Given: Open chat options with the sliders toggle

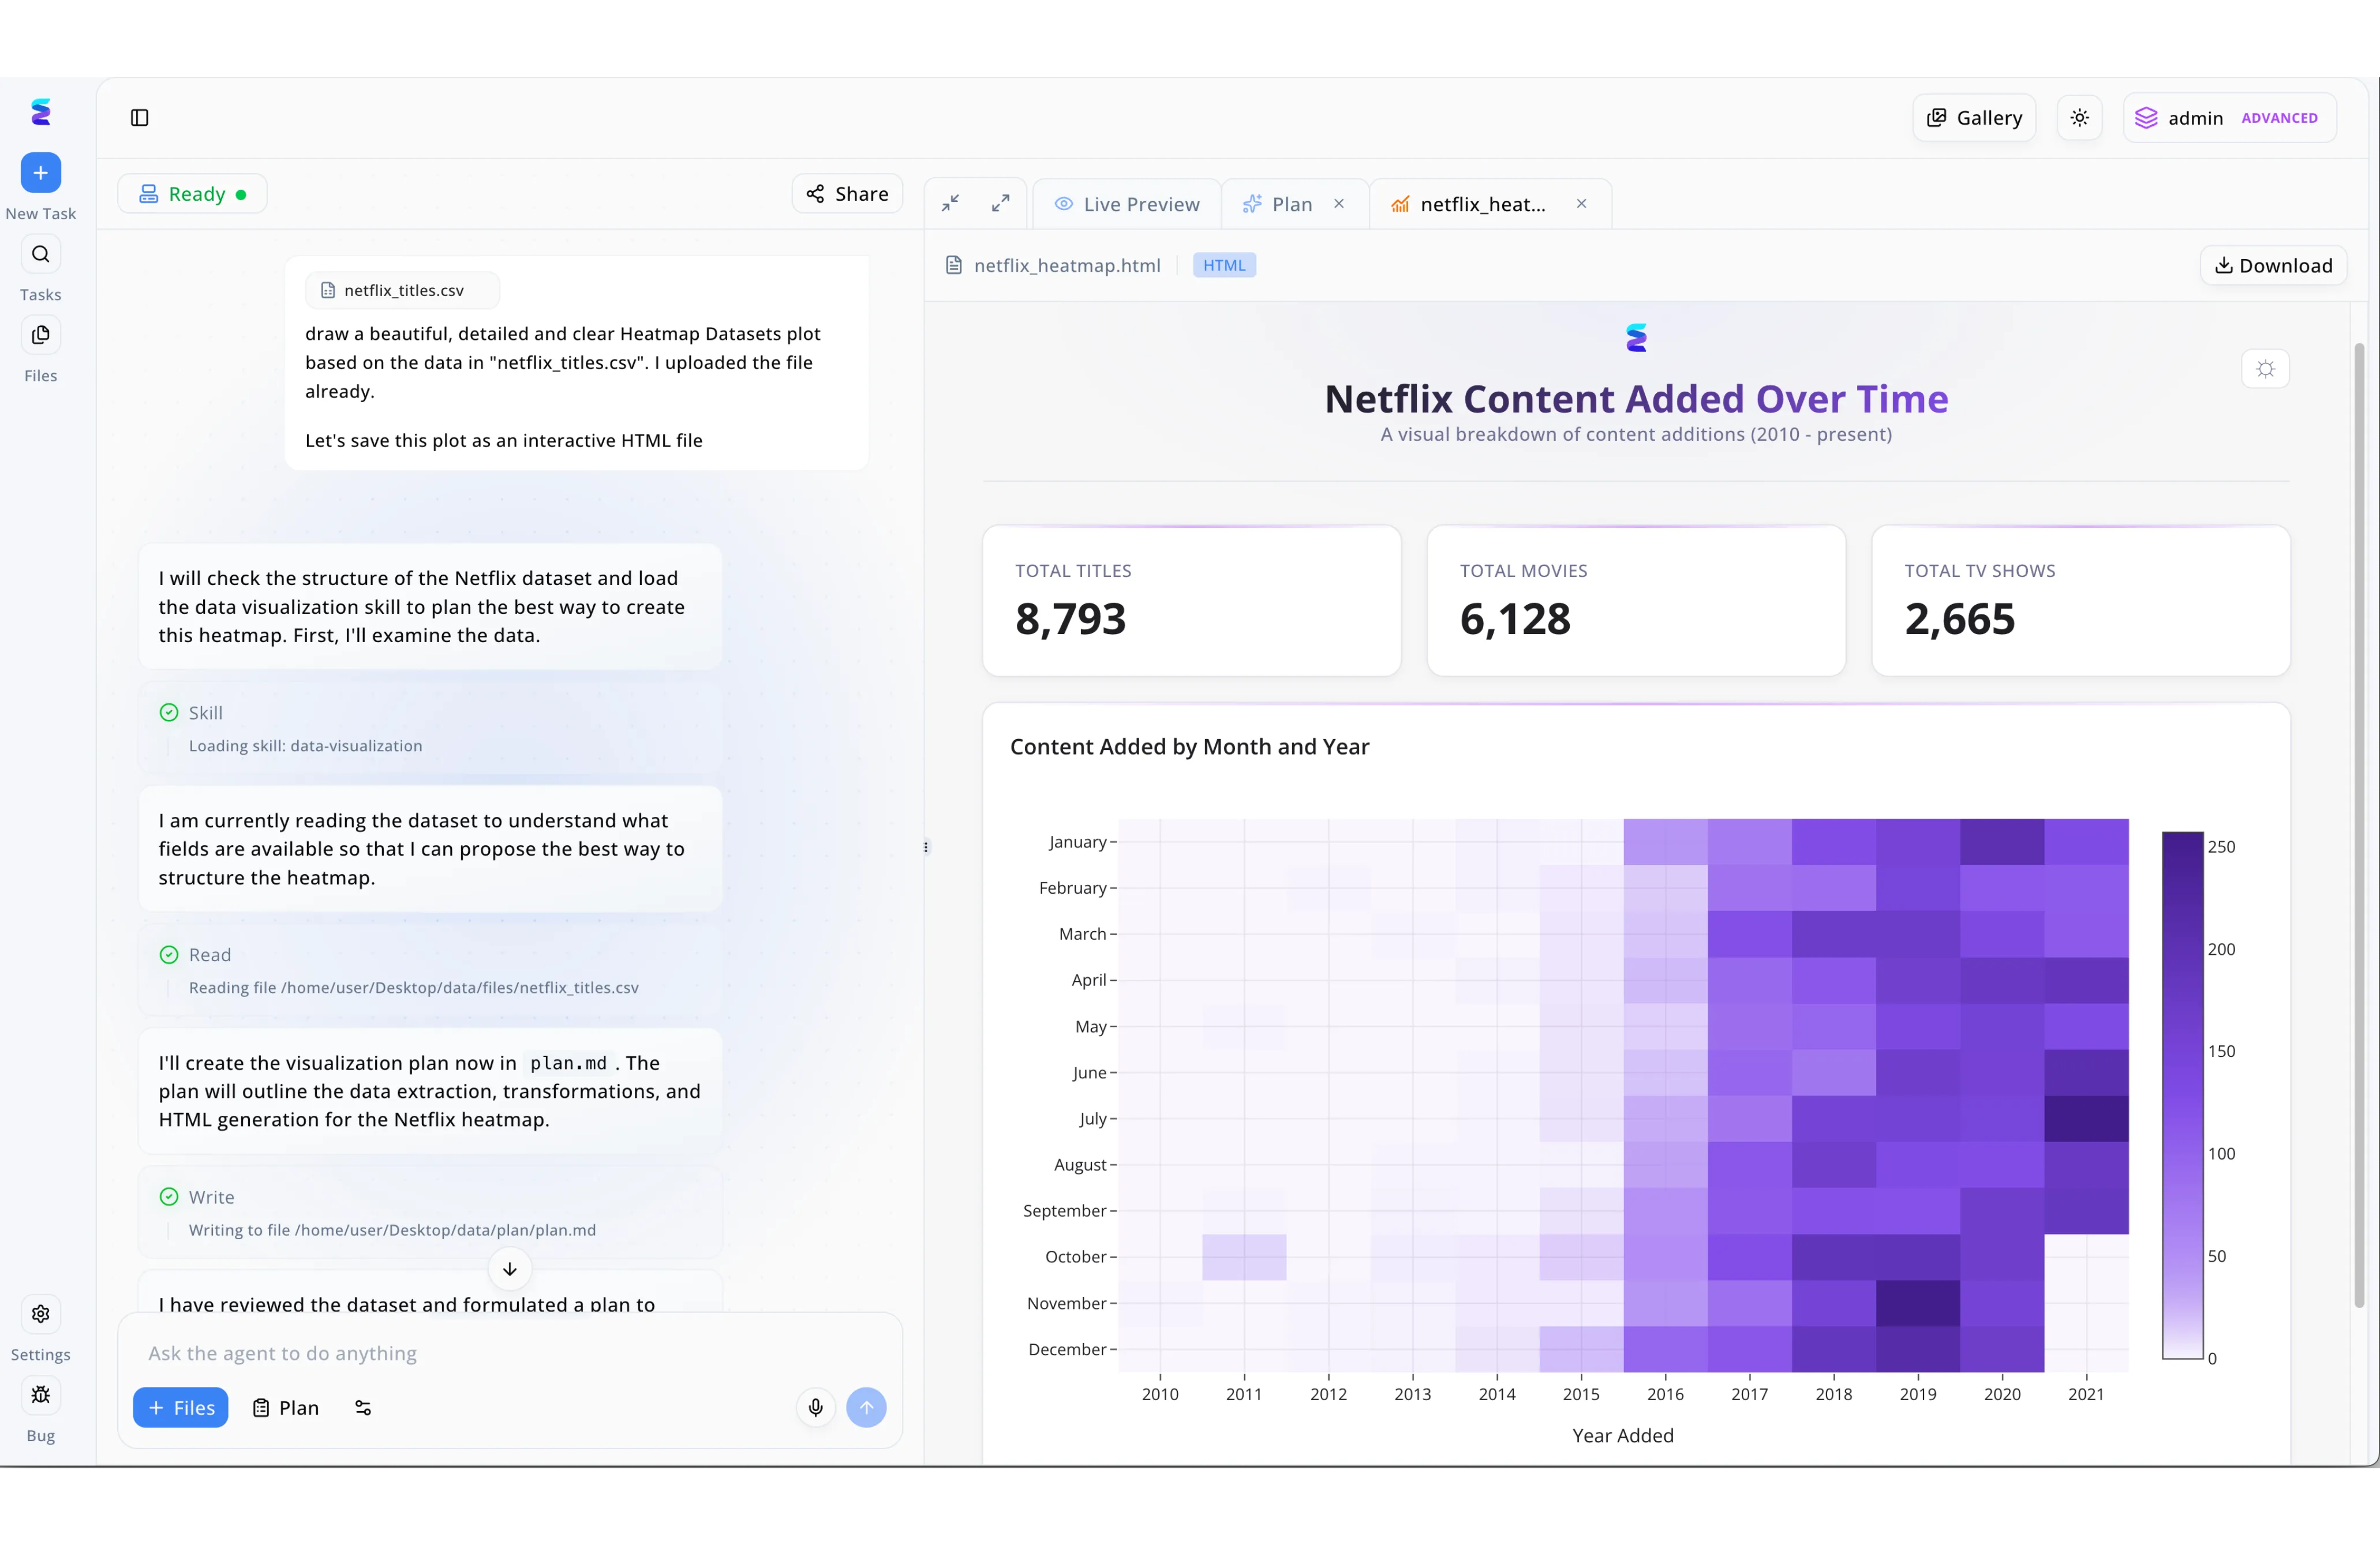Looking at the screenshot, I should (x=362, y=1407).
